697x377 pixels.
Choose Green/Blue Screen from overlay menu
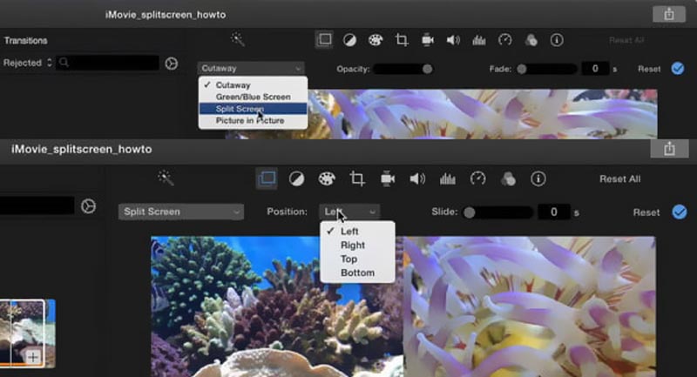[x=253, y=97]
